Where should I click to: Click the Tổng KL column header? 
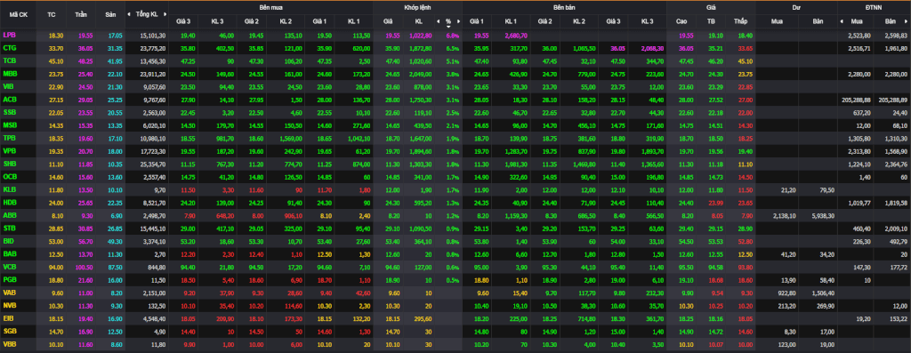[147, 12]
